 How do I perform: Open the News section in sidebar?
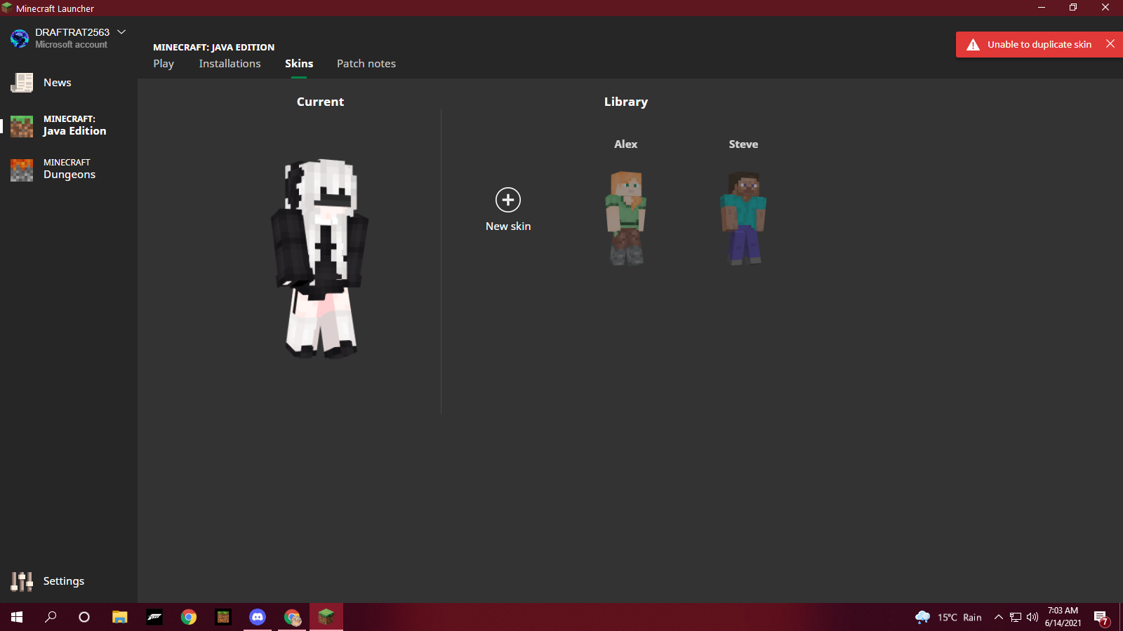point(57,83)
